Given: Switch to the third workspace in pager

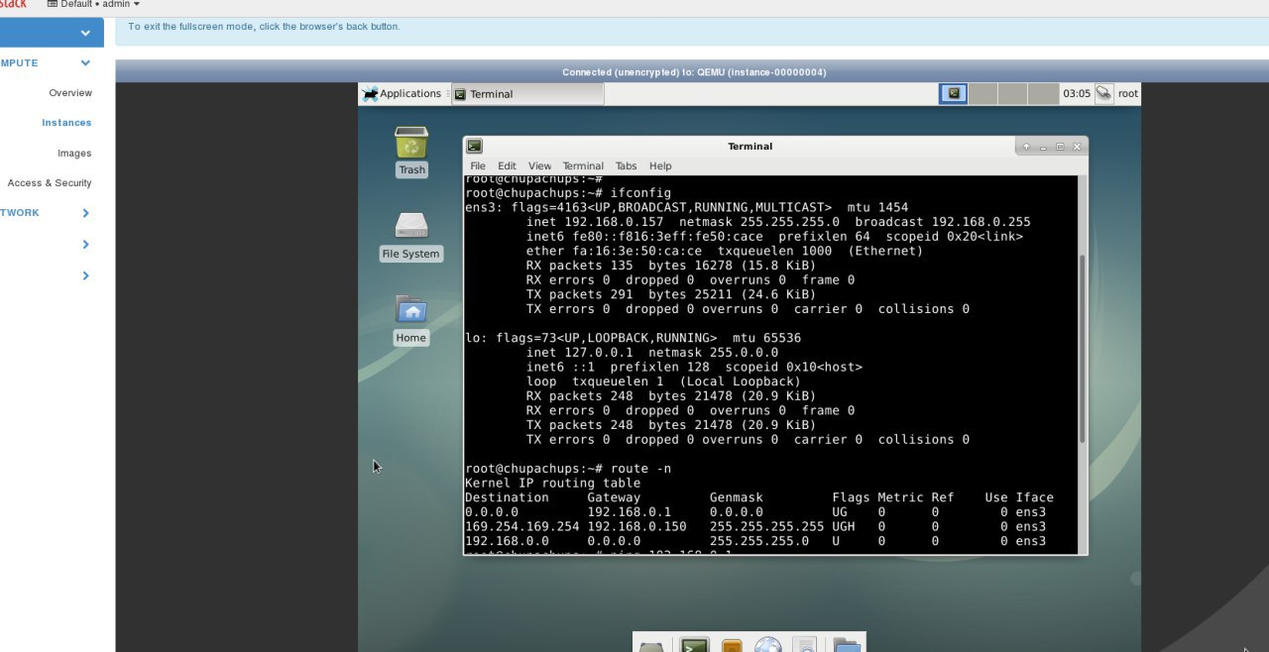Looking at the screenshot, I should coord(1012,94).
